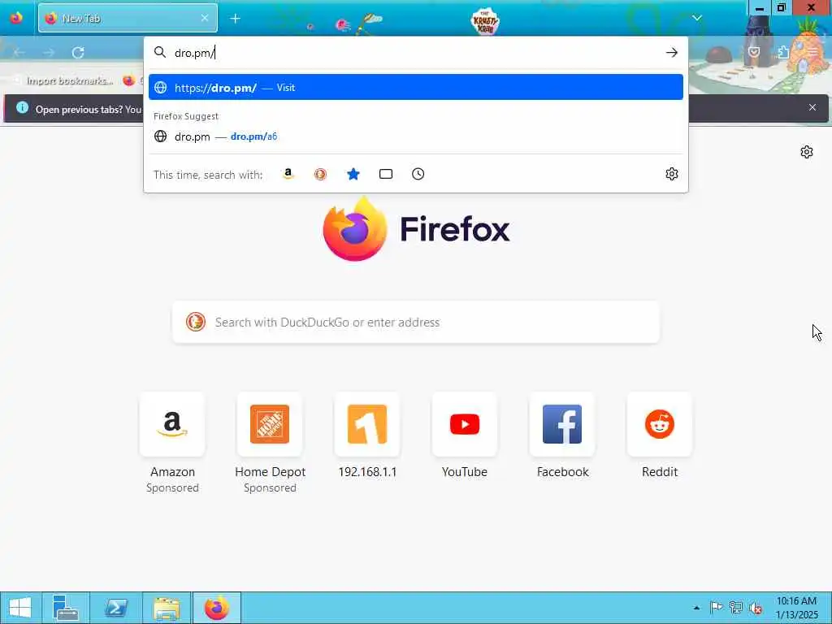Click the go arrow in the address bar
Screen dimensions: 832x624
point(671,53)
